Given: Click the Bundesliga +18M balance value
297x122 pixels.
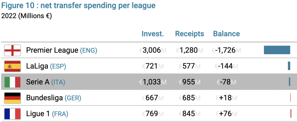Looking at the screenshot, I should coord(226,98).
